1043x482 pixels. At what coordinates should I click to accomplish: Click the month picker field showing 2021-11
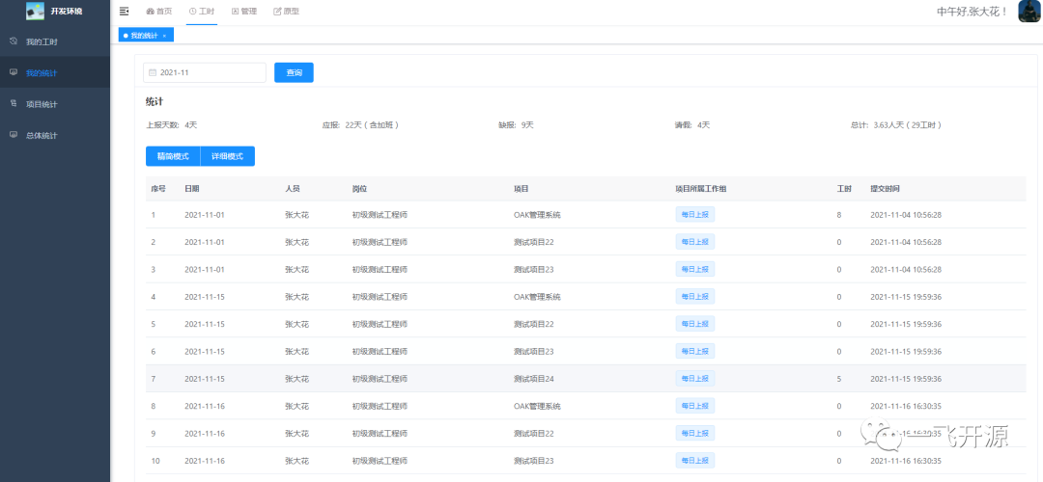click(204, 72)
